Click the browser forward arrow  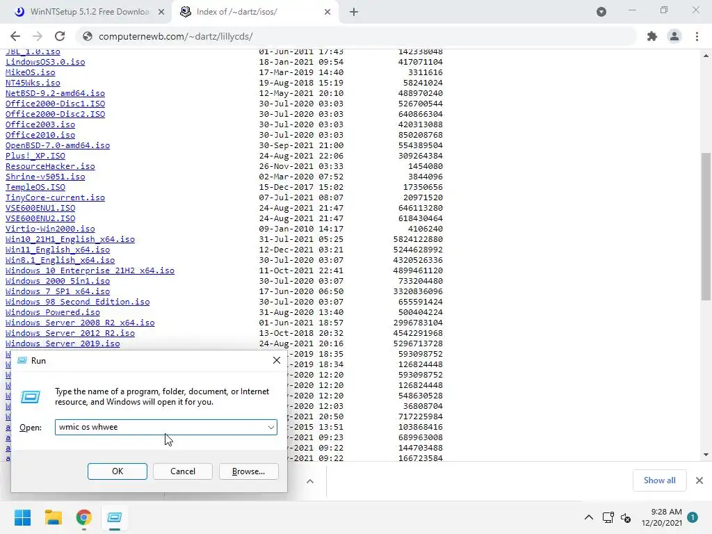tap(38, 36)
